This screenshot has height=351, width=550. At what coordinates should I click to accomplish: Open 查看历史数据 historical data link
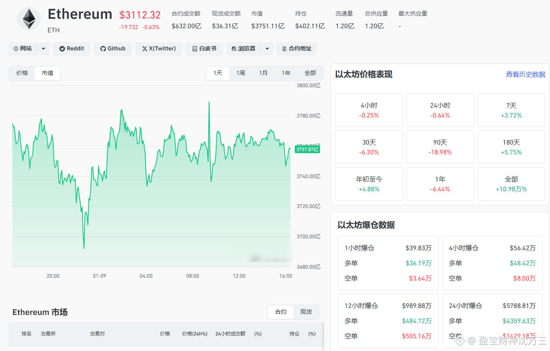[525, 75]
